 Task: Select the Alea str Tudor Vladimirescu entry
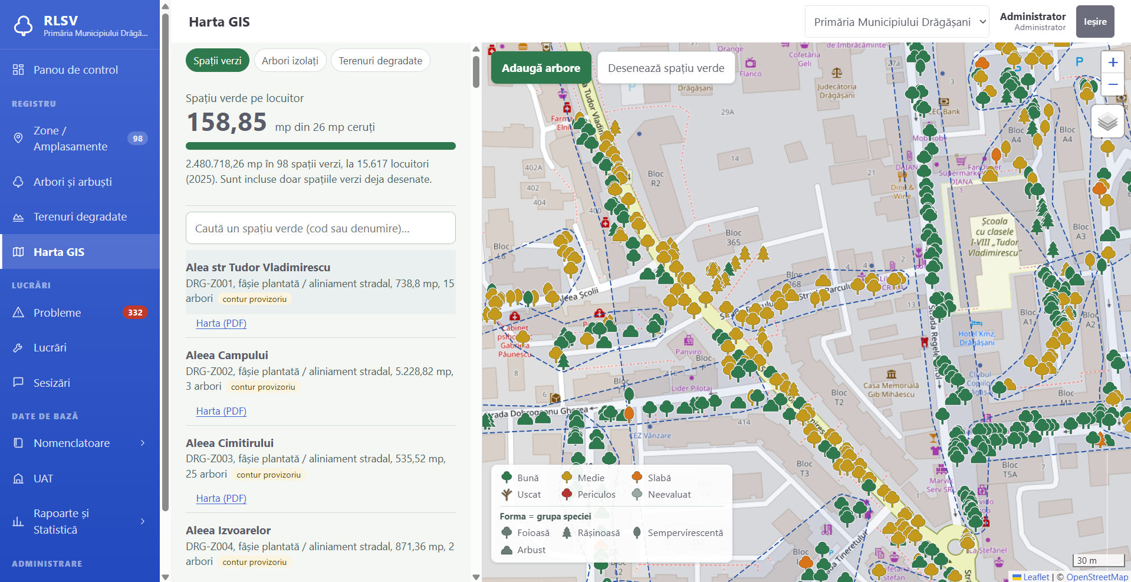[321, 282]
